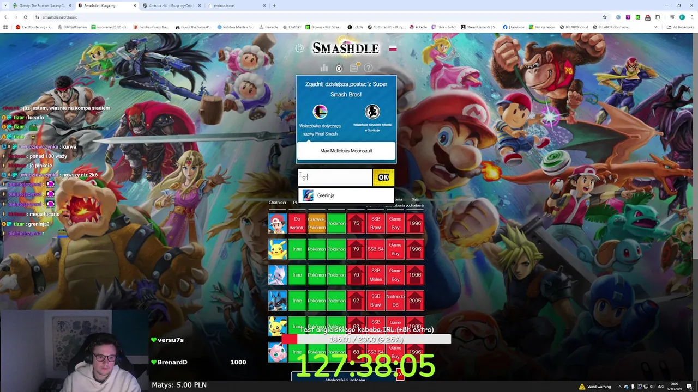Click the streak flame counter icon
698x392 pixels.
pos(339,68)
